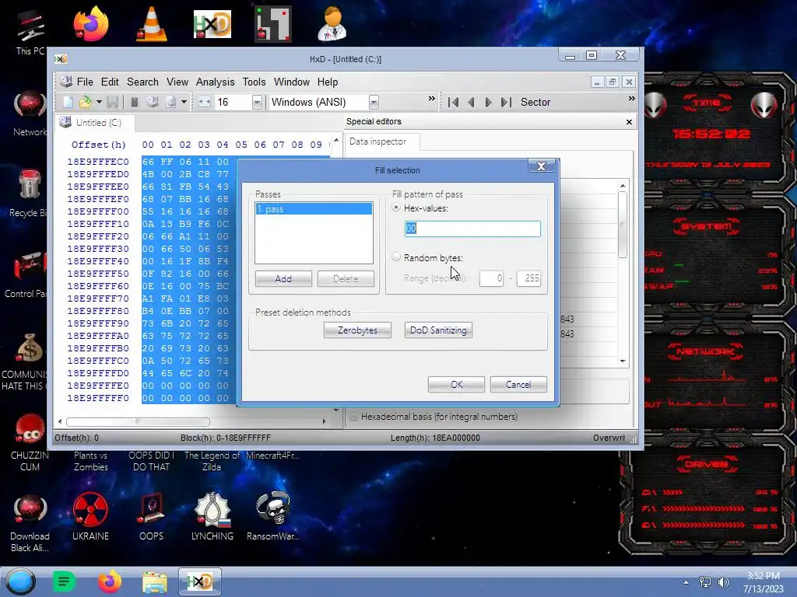Viewport: 797px width, 597px height.
Task: Click the Open disk image toolbar icon
Action: coord(170,102)
